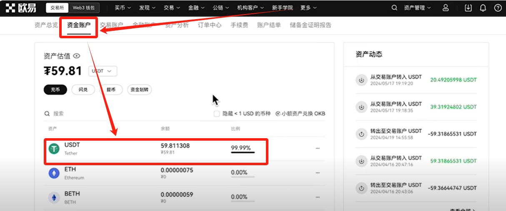Click the 0.00% proportion bar for ETH
Image resolution: width=506 pixels, height=211 pixels.
tap(243, 177)
